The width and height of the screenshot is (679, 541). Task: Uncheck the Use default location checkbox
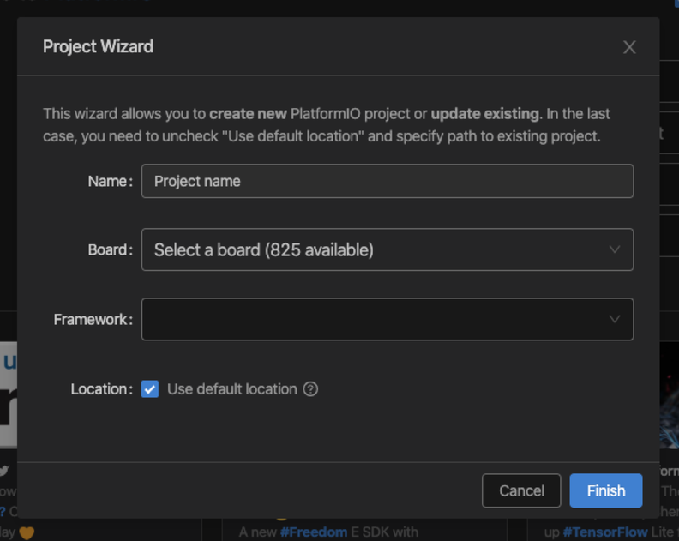150,389
